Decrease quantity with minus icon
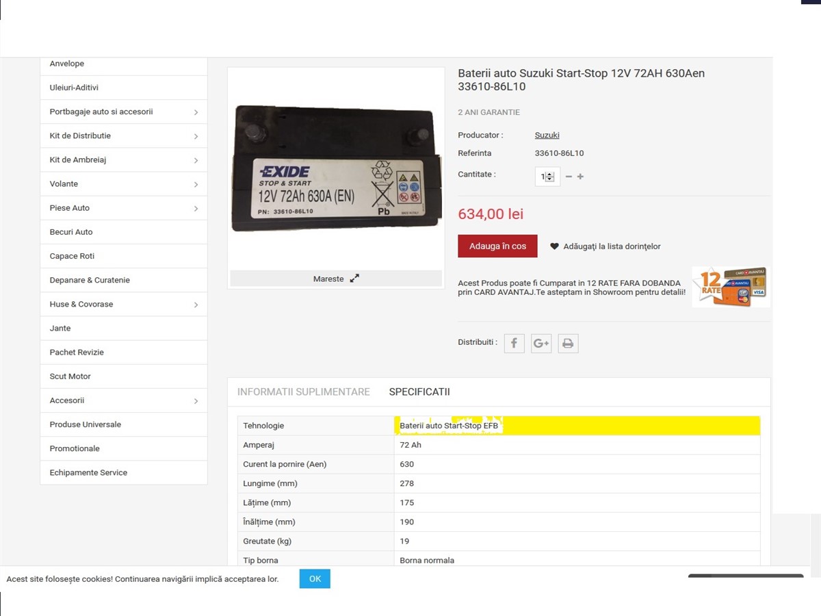This screenshot has width=821, height=616. [569, 177]
